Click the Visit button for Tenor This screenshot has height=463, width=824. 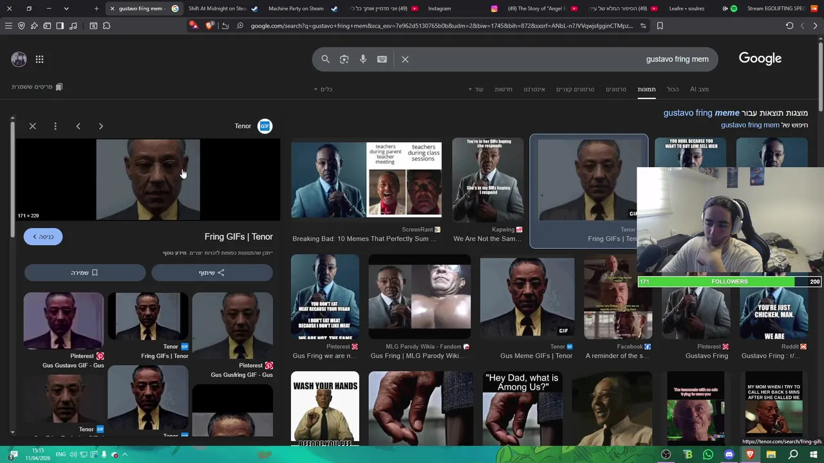click(x=43, y=237)
